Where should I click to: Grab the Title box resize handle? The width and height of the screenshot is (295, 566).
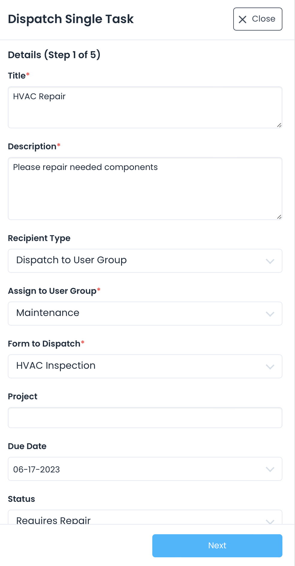(x=279, y=125)
